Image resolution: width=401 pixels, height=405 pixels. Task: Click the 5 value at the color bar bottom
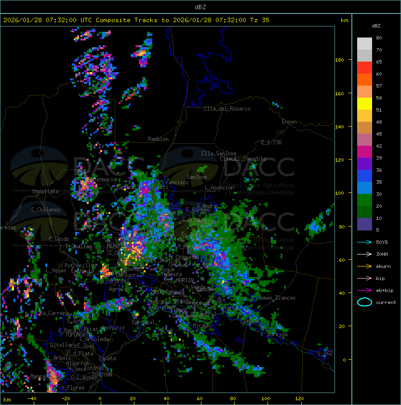point(377,230)
